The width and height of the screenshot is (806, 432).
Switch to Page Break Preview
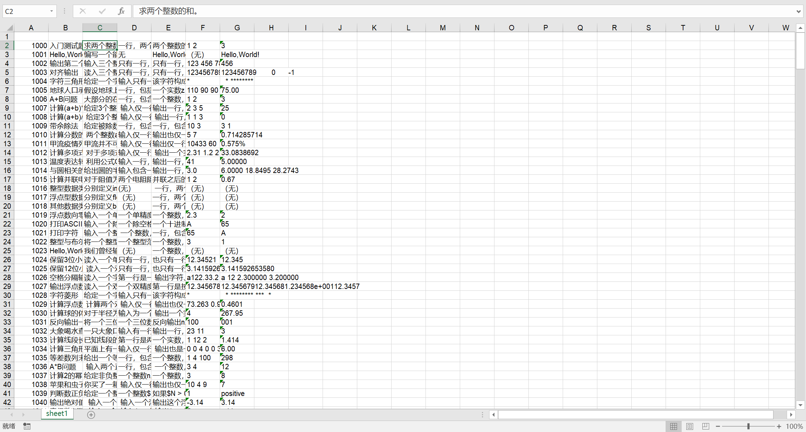pos(705,426)
